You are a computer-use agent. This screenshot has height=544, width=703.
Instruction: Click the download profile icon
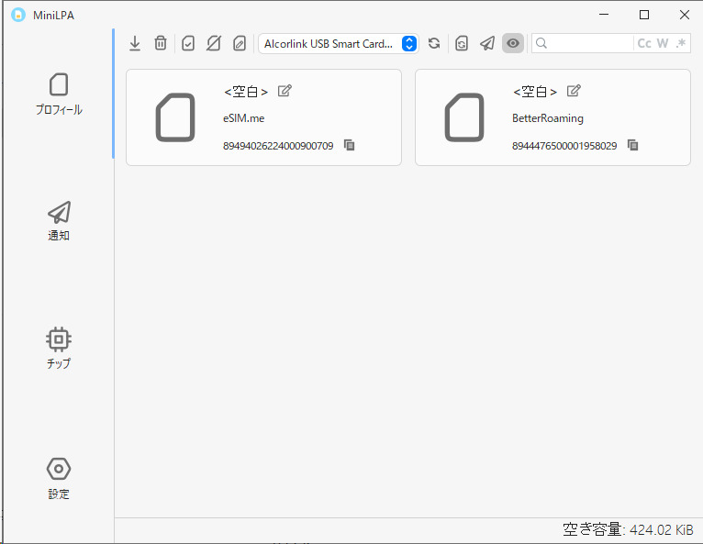click(135, 43)
